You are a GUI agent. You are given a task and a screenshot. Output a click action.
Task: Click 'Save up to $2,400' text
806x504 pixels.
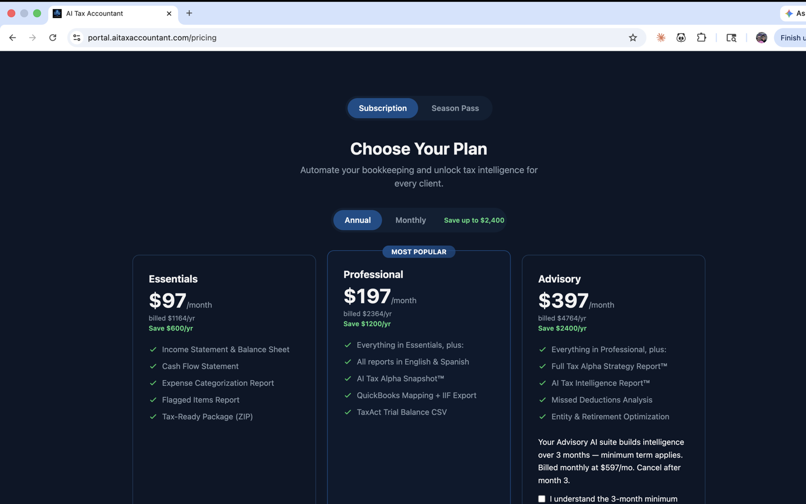click(x=474, y=220)
